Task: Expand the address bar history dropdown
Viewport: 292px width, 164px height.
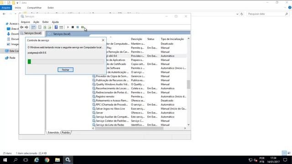Action: coord(237,14)
